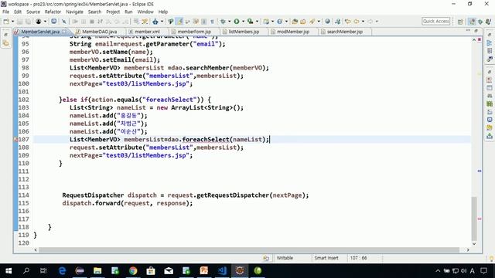Click the Save All toolbar icon
Image resolution: width=495 pixels, height=278 pixels.
click(x=28, y=22)
